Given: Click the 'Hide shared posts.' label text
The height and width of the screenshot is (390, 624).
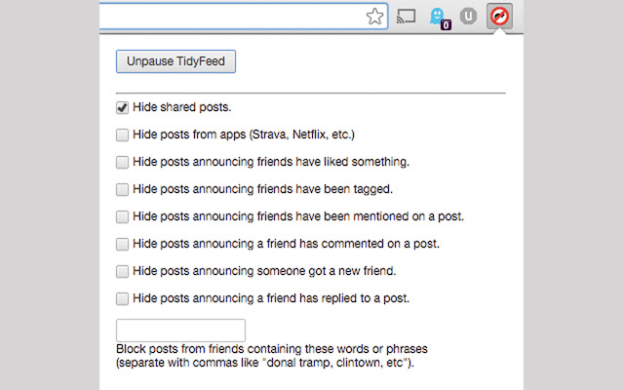Looking at the screenshot, I should click(x=182, y=107).
